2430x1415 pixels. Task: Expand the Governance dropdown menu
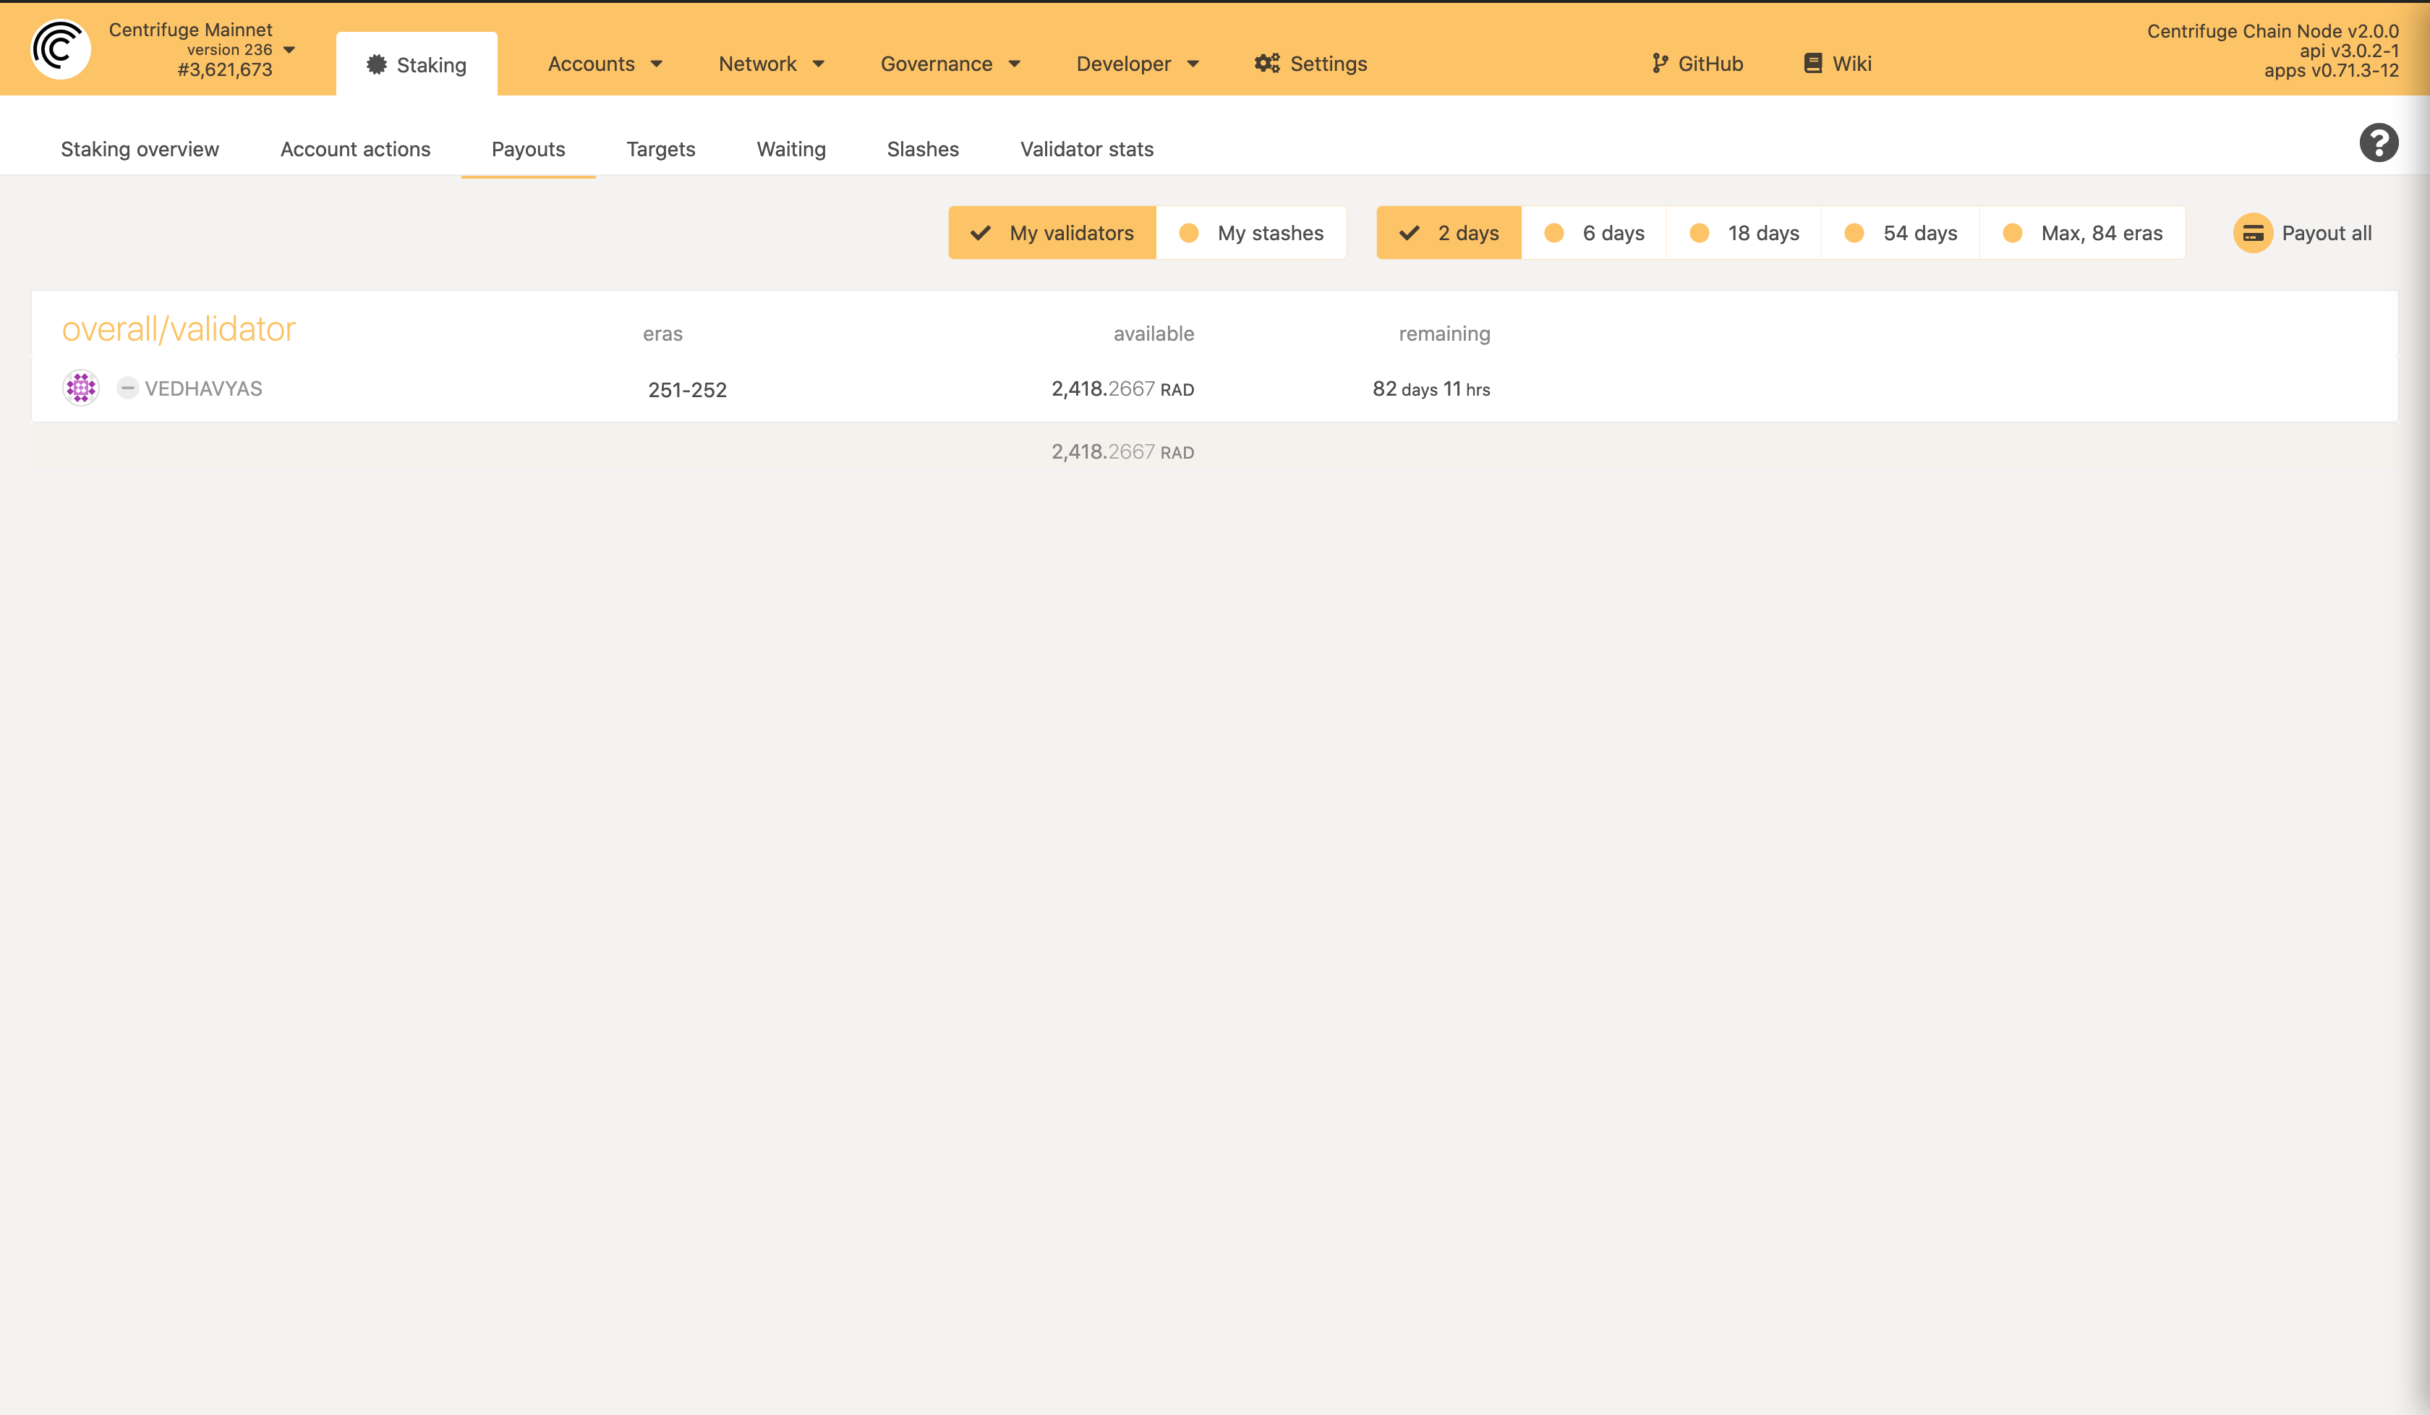click(x=951, y=64)
